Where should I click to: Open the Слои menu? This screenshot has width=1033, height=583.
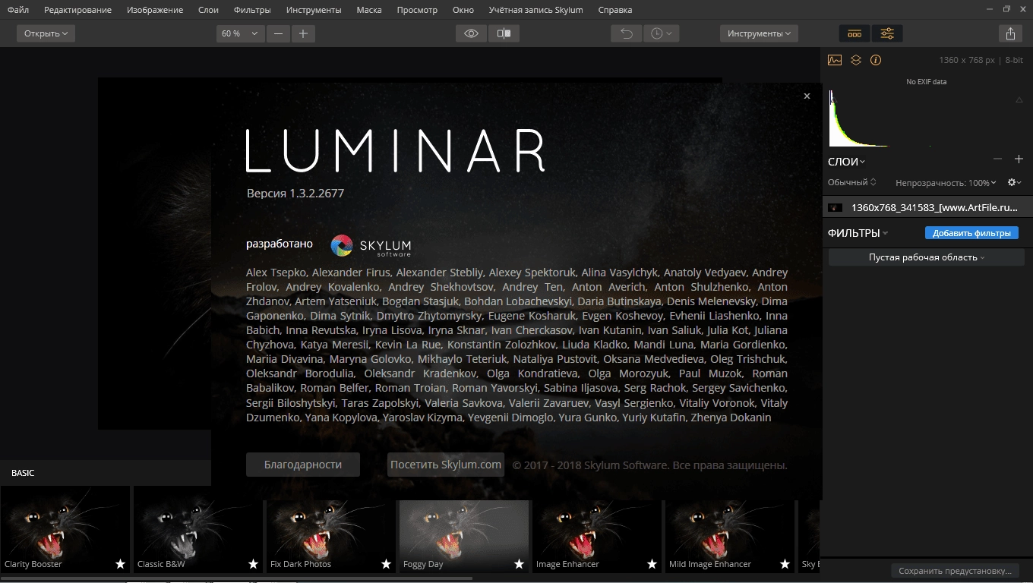(208, 10)
